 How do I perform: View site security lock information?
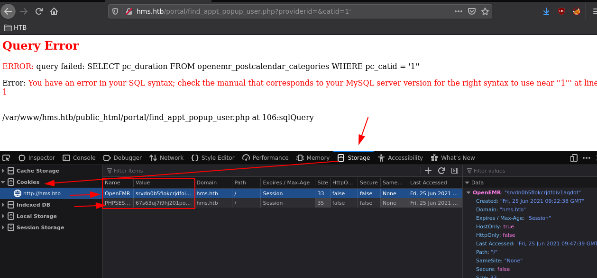[128, 11]
